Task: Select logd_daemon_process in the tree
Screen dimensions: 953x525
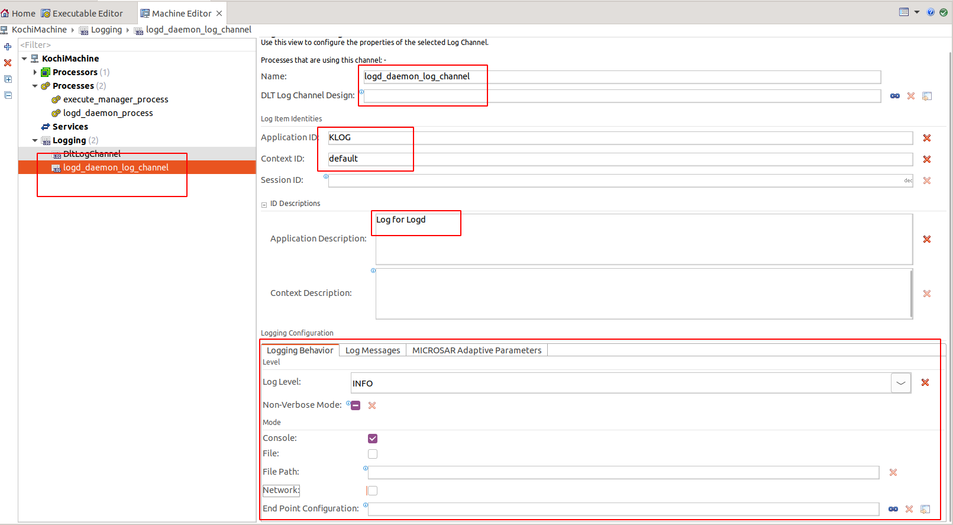Action: [108, 113]
